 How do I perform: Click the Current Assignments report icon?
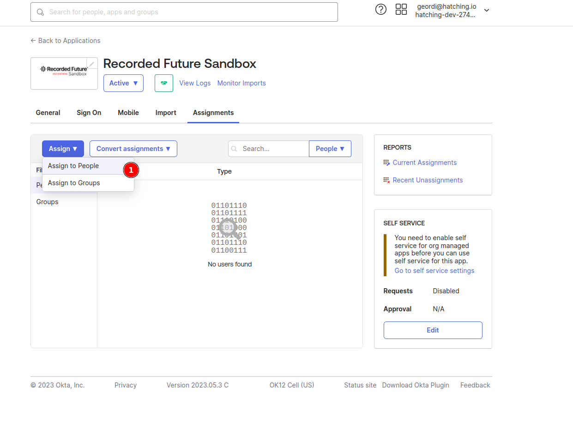[x=386, y=163]
